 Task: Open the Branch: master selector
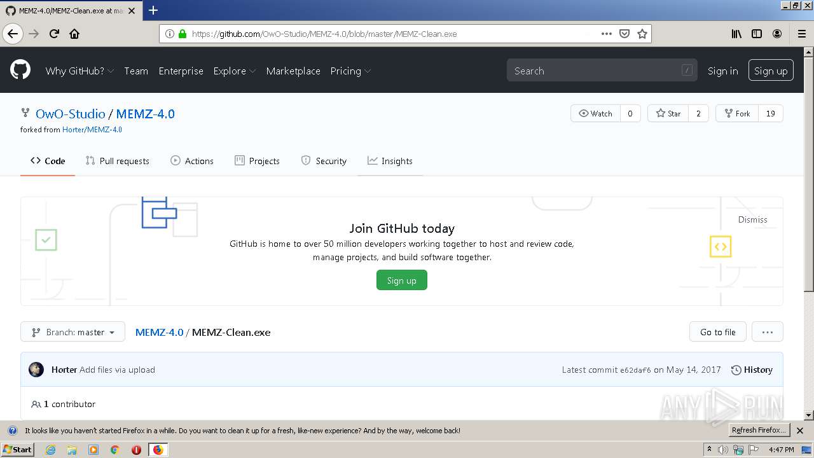tap(73, 332)
